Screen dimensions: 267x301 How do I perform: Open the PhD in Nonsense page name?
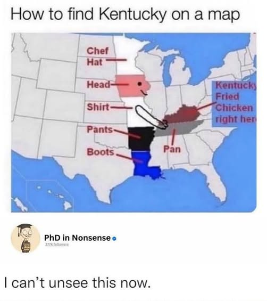click(78, 238)
